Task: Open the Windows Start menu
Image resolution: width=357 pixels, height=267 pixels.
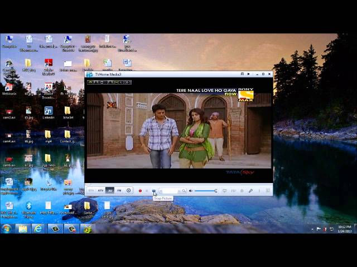Action: (x=6, y=229)
